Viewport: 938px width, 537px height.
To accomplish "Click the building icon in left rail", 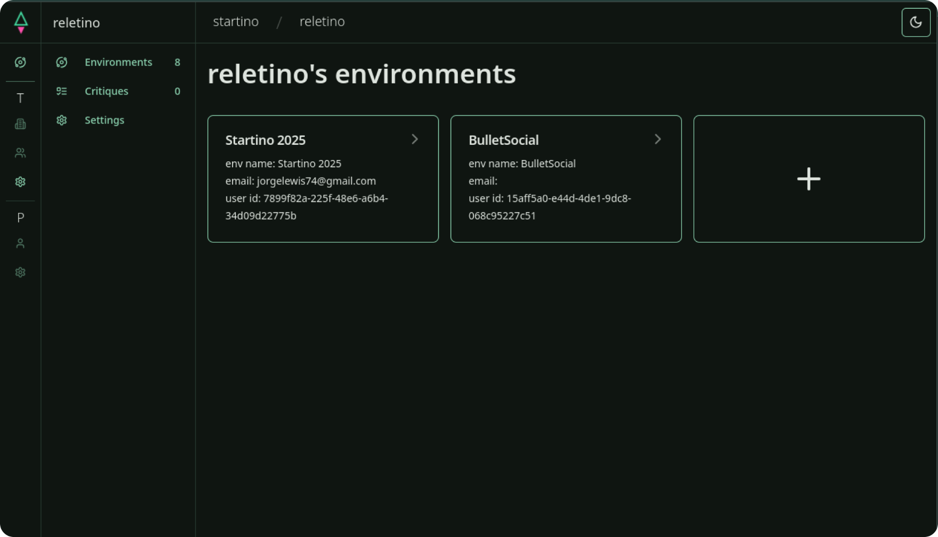I will 20,124.
